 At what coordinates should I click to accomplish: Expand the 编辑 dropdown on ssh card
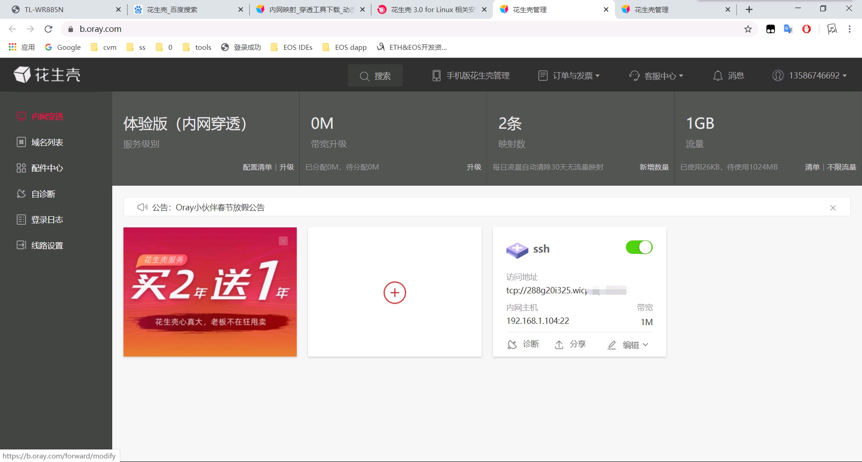[x=628, y=345]
